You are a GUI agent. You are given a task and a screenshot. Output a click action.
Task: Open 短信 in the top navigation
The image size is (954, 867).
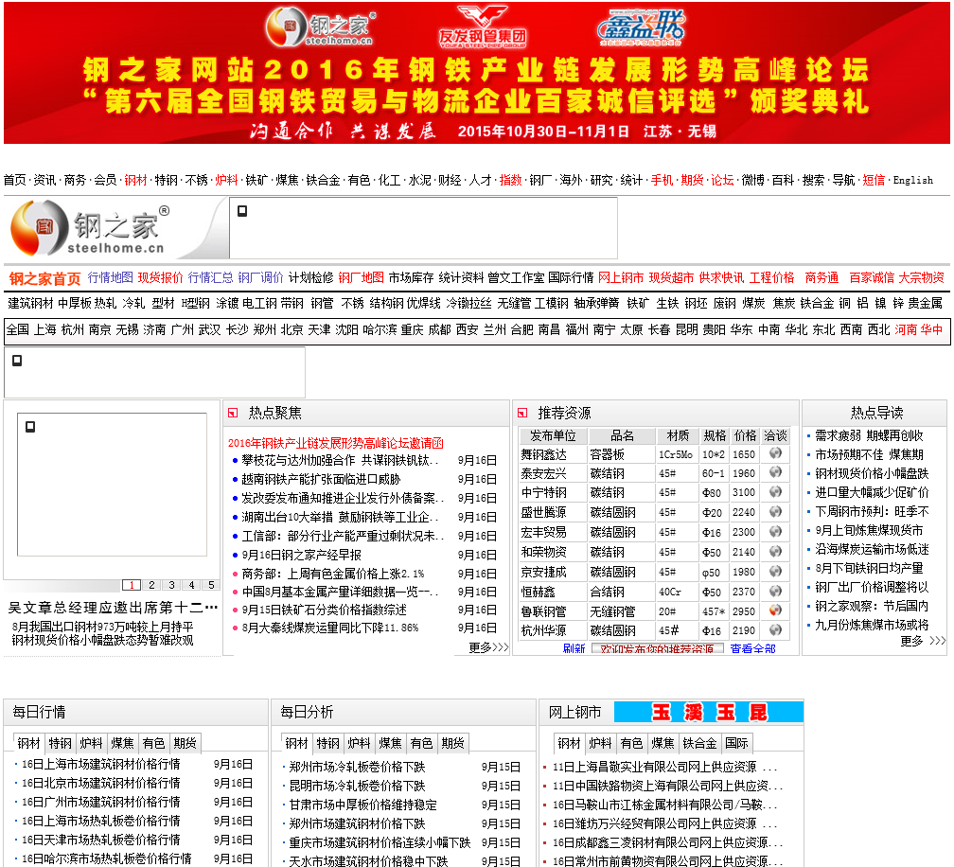tap(874, 180)
